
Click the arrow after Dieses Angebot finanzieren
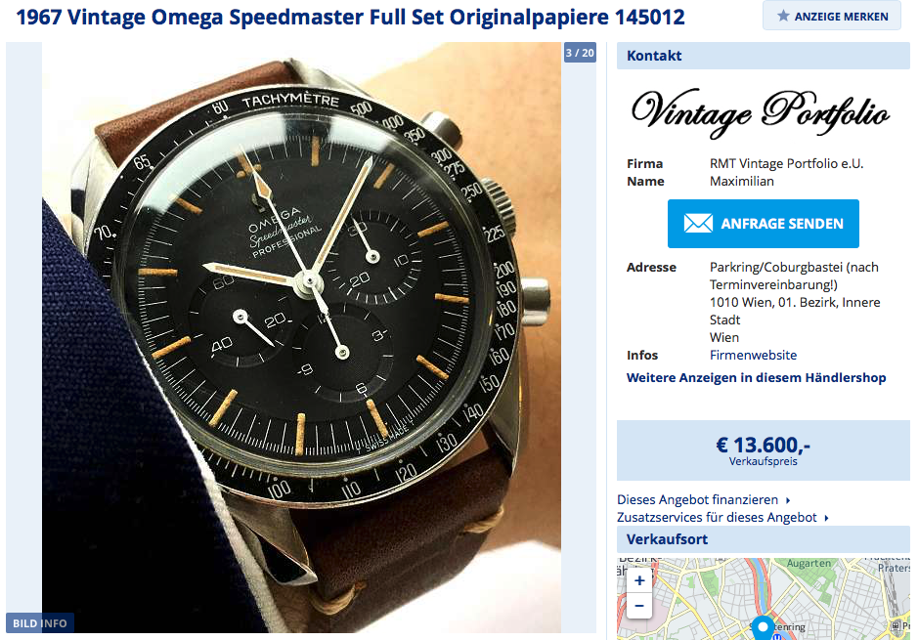788,500
